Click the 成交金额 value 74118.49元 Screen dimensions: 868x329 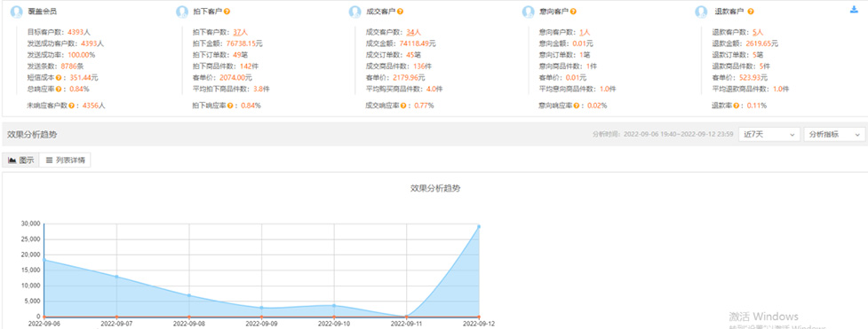click(418, 43)
